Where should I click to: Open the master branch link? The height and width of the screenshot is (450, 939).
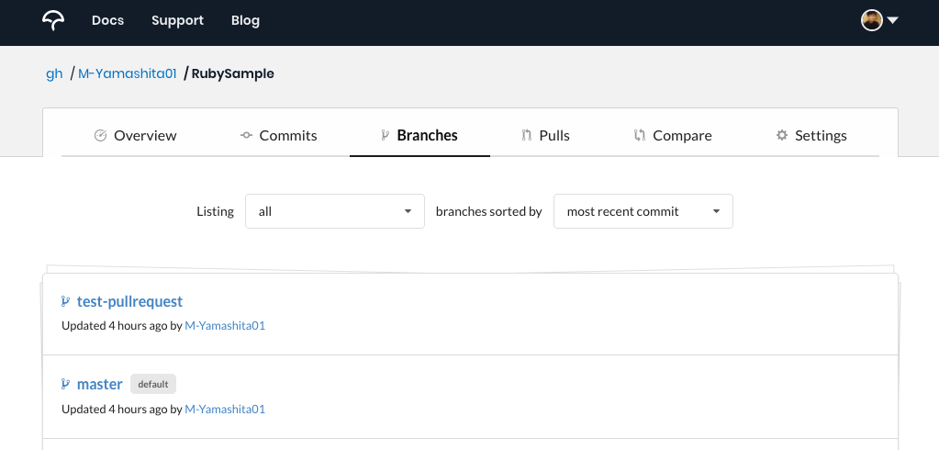coord(100,384)
